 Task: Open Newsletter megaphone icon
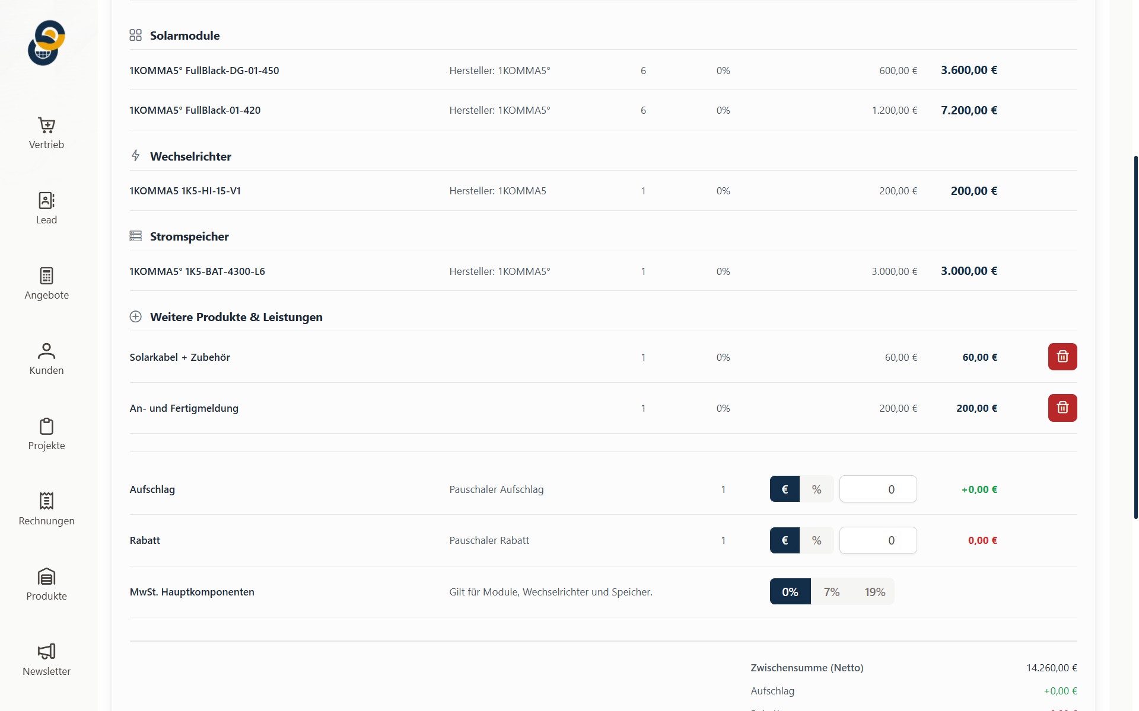[x=46, y=652]
